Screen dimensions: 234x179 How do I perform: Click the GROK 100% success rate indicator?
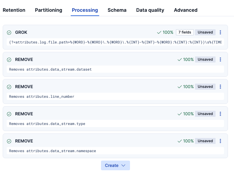(x=165, y=32)
